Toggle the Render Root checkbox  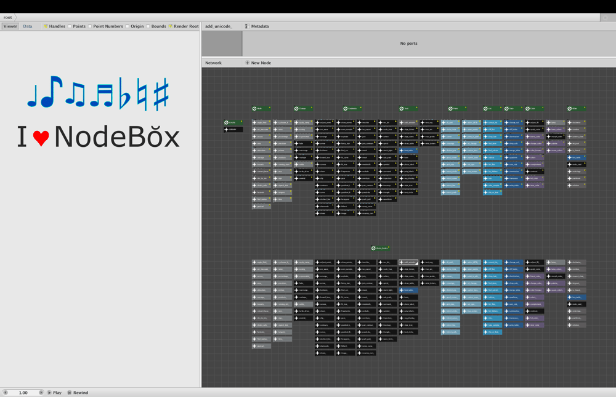pyautogui.click(x=171, y=26)
